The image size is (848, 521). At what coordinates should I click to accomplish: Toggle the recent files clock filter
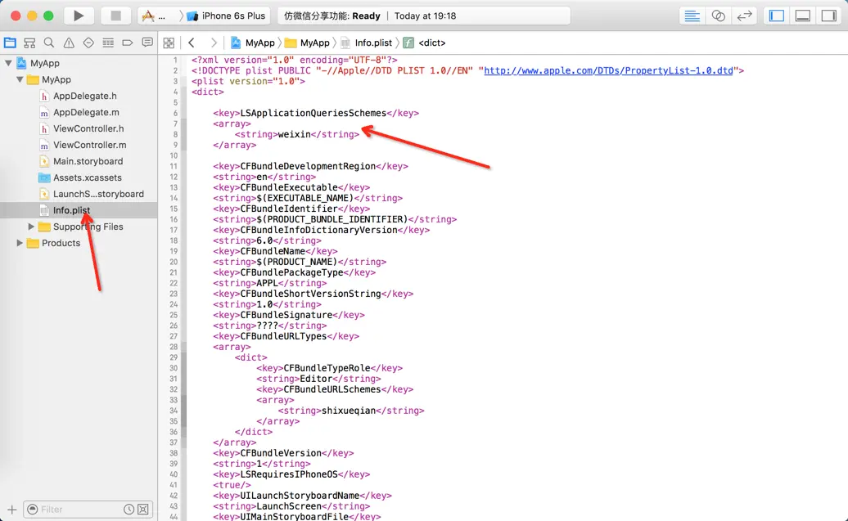[129, 509]
